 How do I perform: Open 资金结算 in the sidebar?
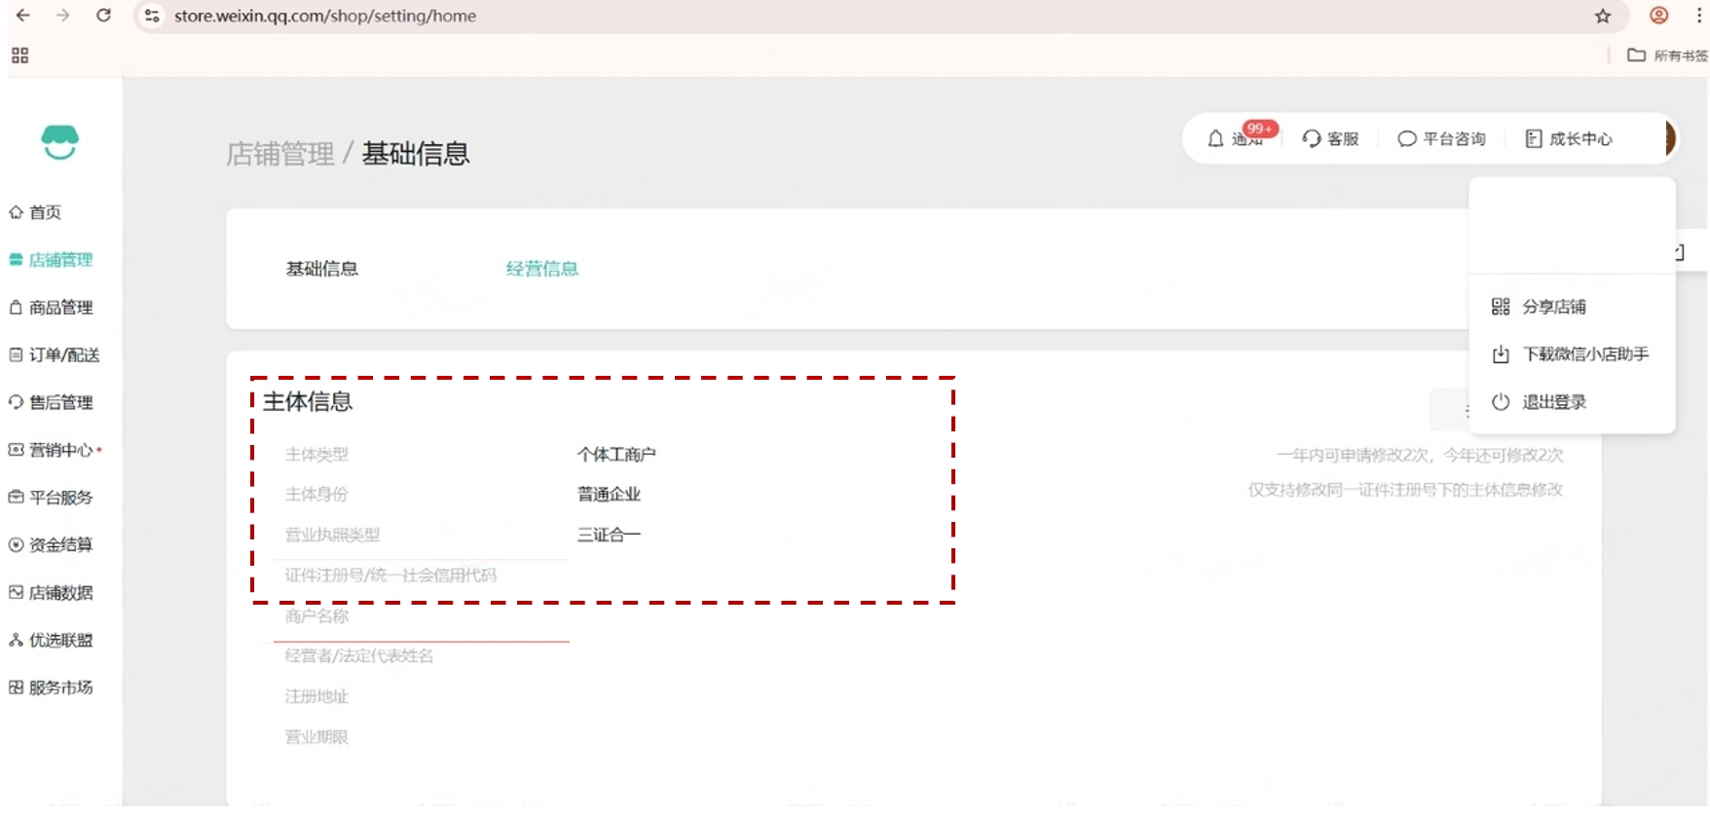click(60, 545)
